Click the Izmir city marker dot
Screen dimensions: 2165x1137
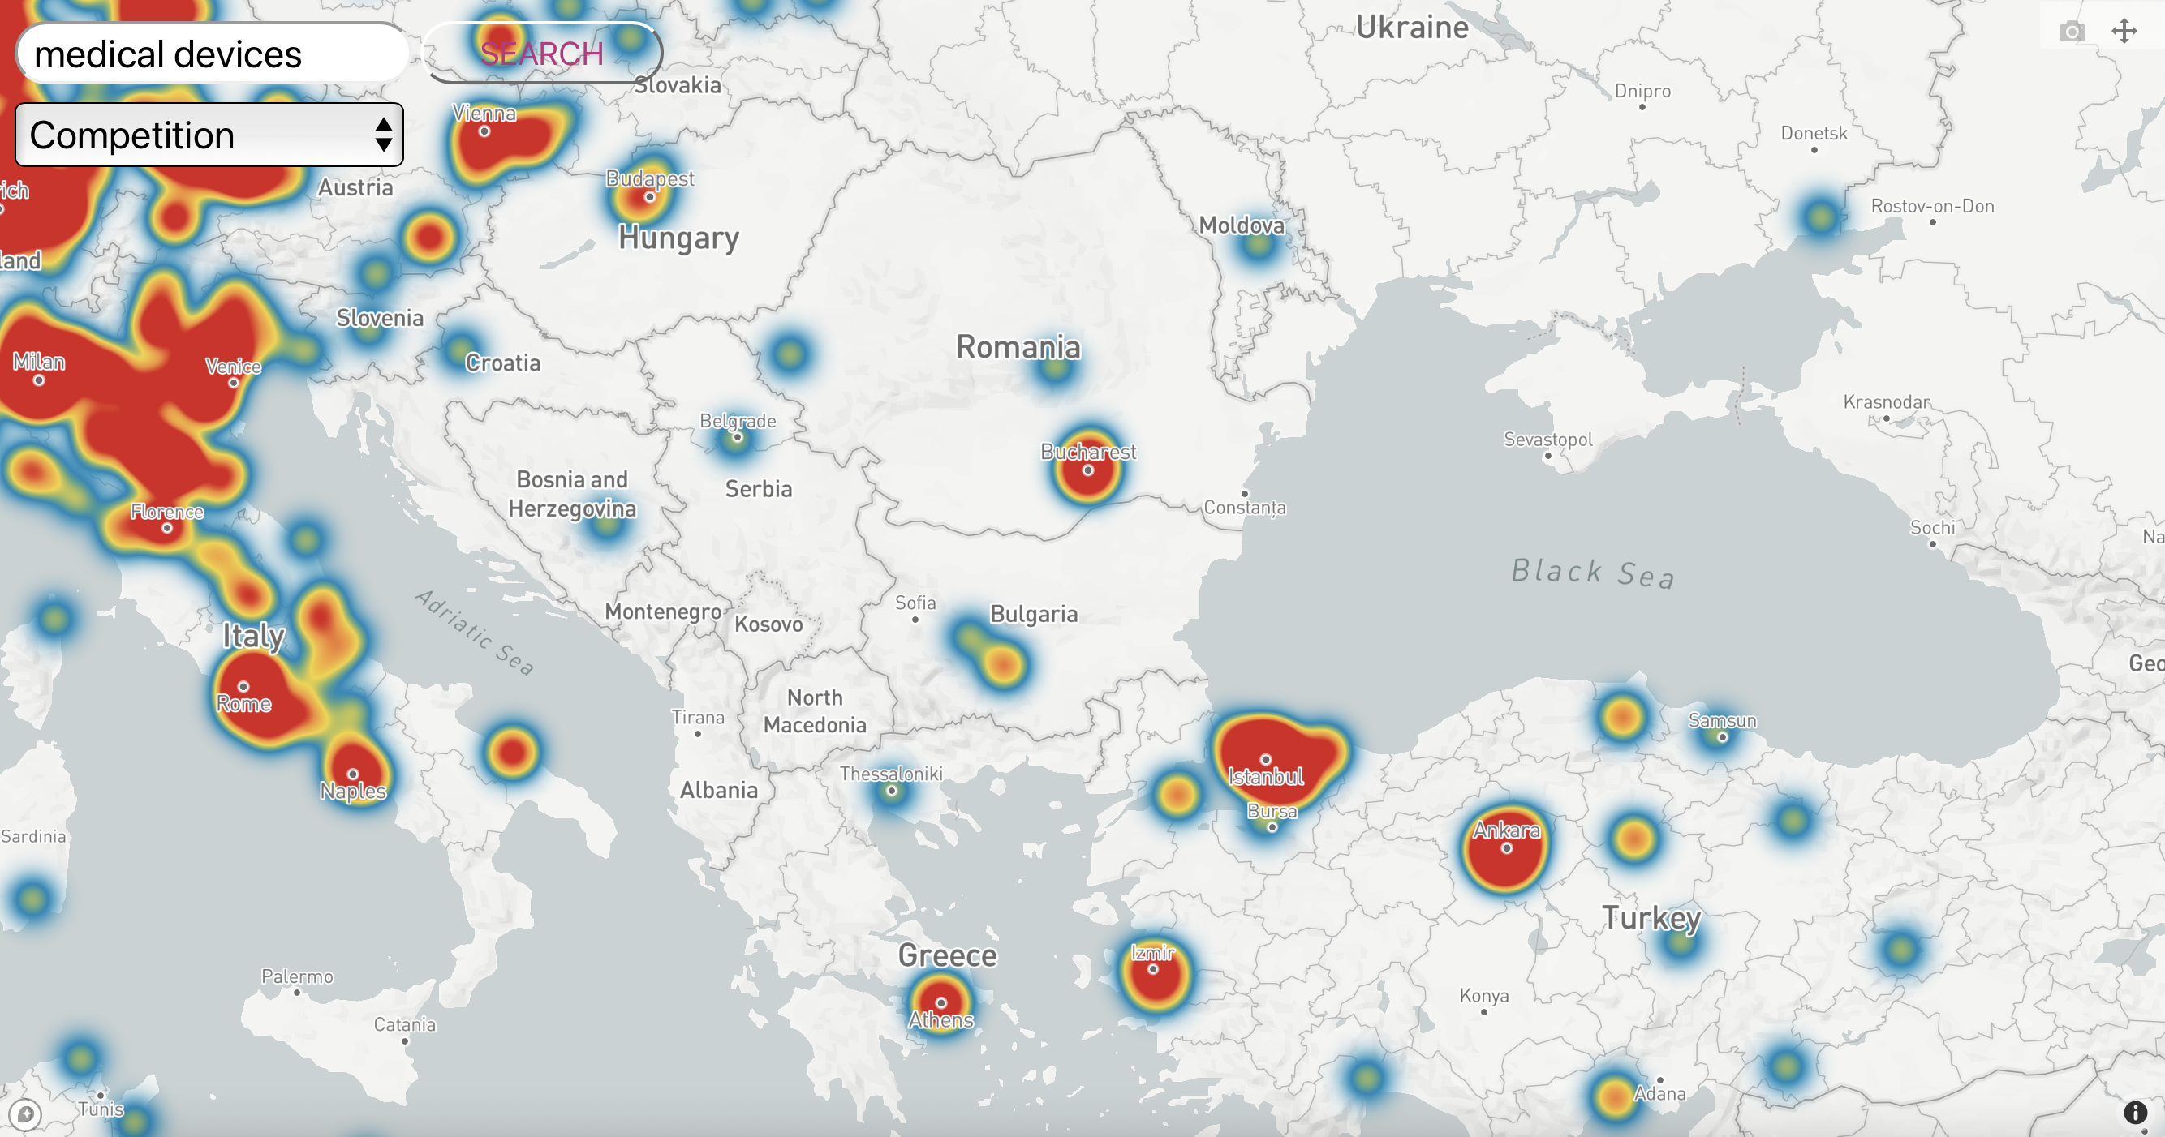pyautogui.click(x=1153, y=969)
